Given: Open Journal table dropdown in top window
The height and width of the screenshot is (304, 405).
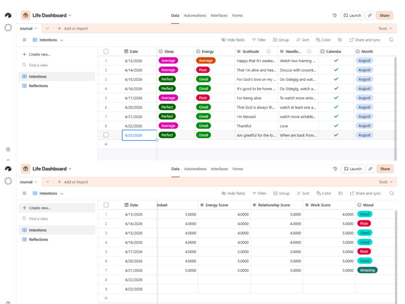Looking at the screenshot, I should click(36, 28).
